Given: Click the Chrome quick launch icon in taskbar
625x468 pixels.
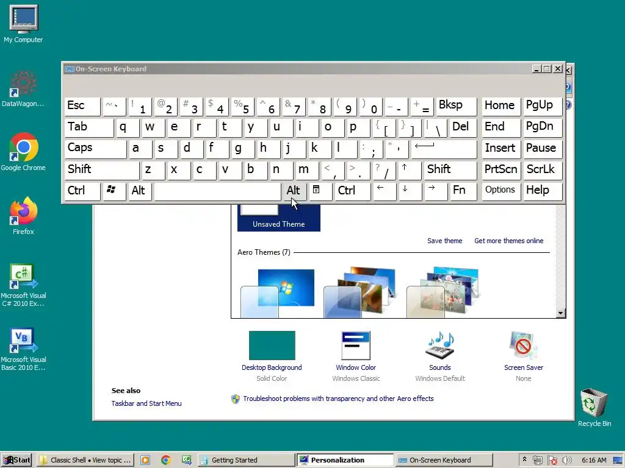Looking at the screenshot, I should (x=166, y=460).
